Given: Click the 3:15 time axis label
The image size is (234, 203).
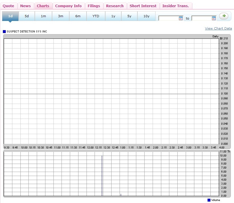Looking at the screenshot, I should 197,148.
